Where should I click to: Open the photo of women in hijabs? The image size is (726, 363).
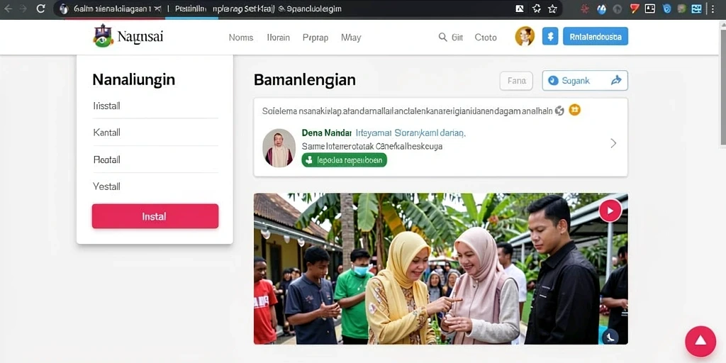441,269
